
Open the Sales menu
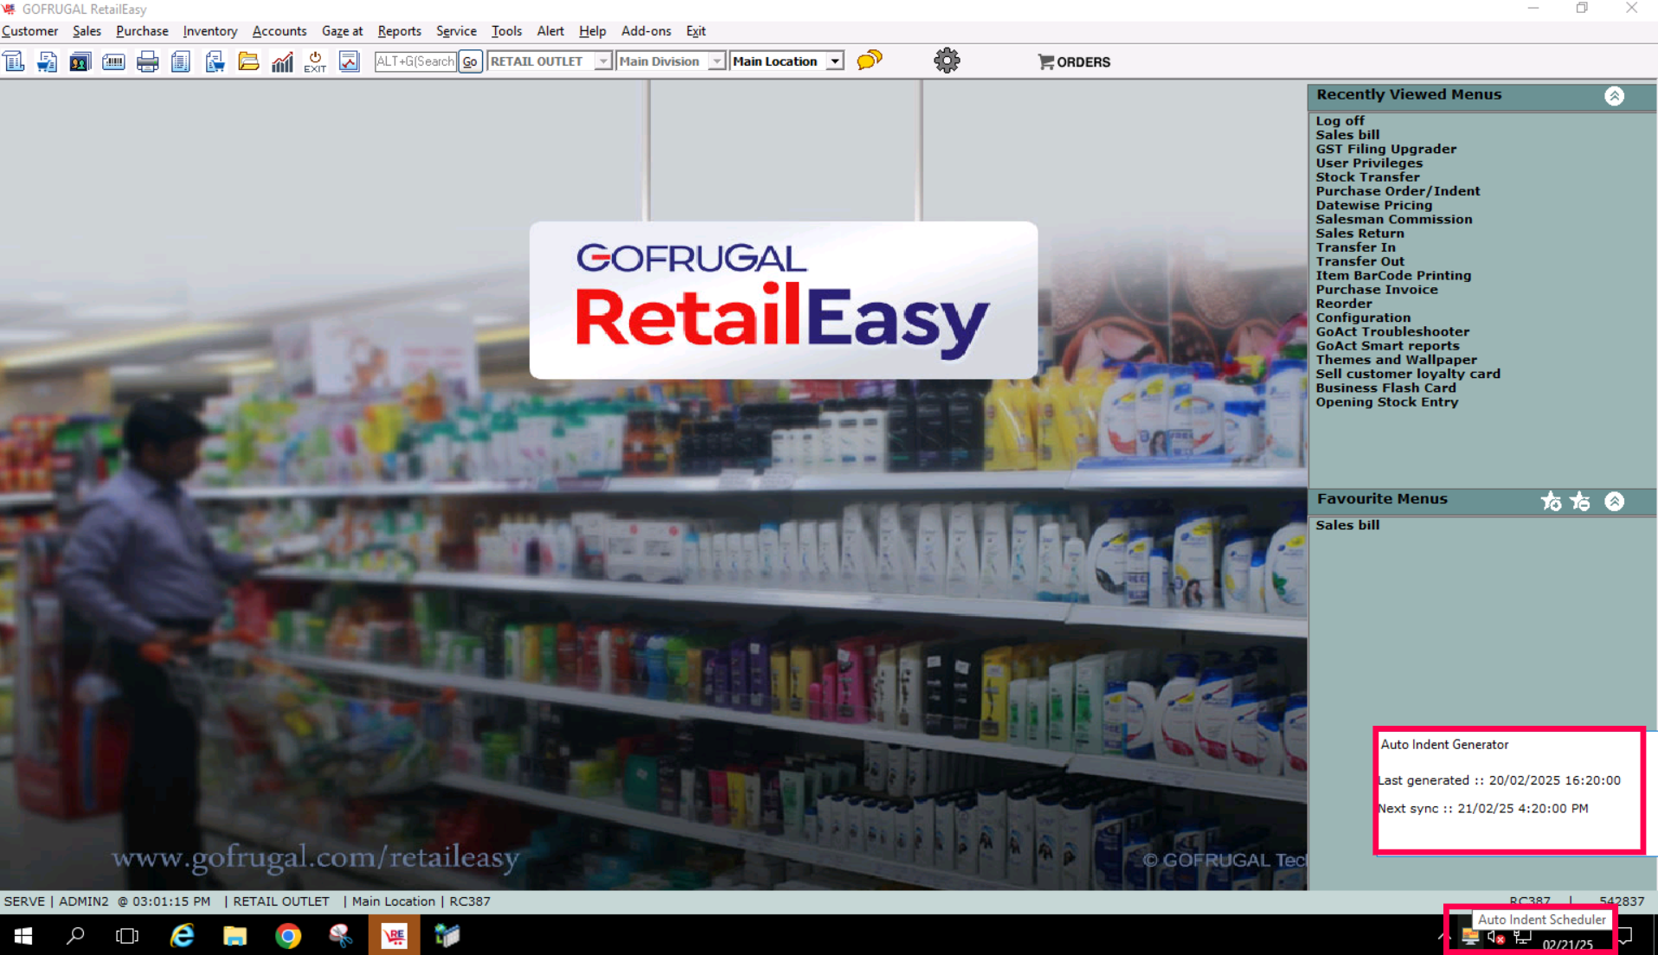click(87, 31)
